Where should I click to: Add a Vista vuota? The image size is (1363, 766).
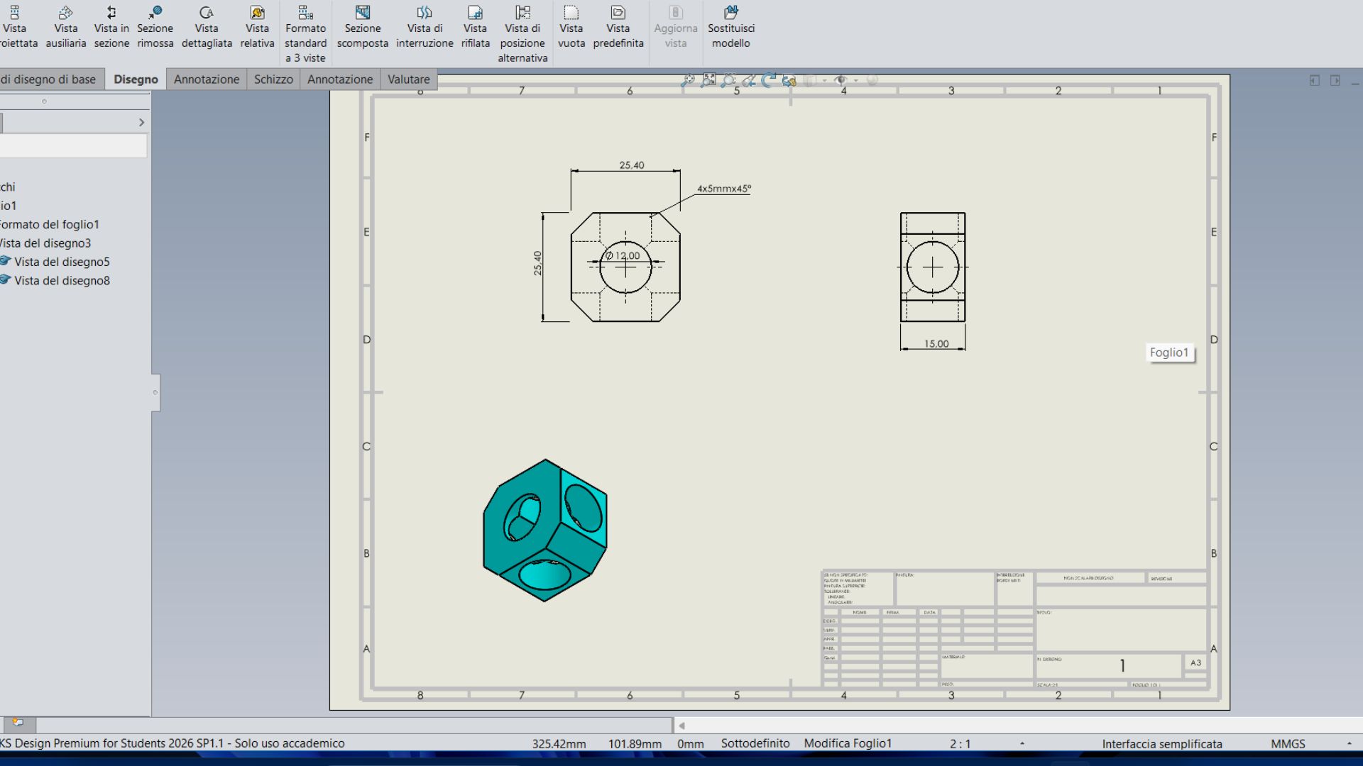coord(571,28)
